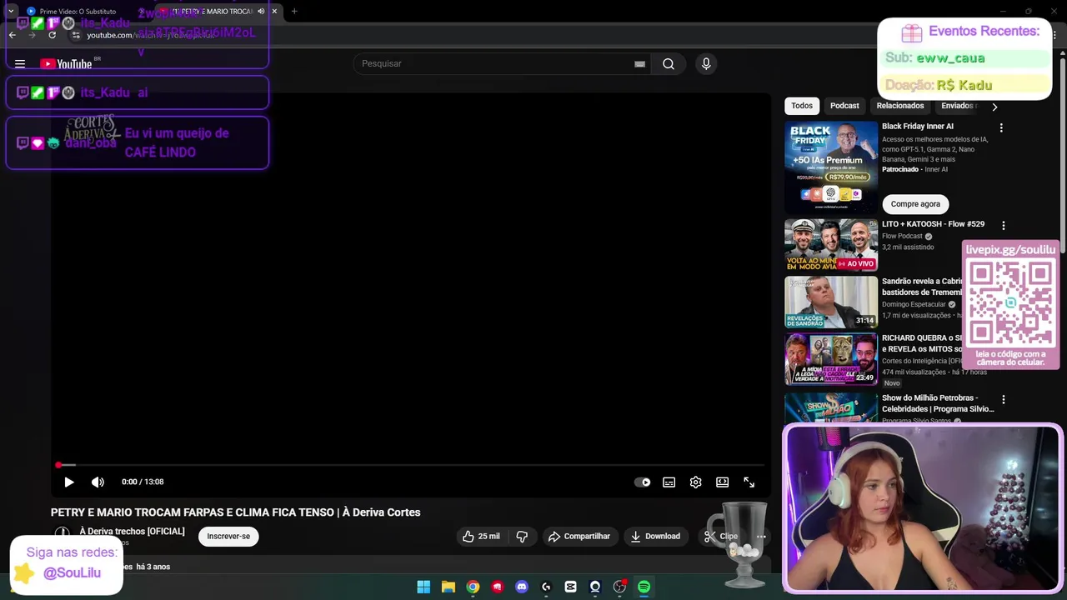Select the Podcast filter chip
The image size is (1067, 600).
(844, 106)
